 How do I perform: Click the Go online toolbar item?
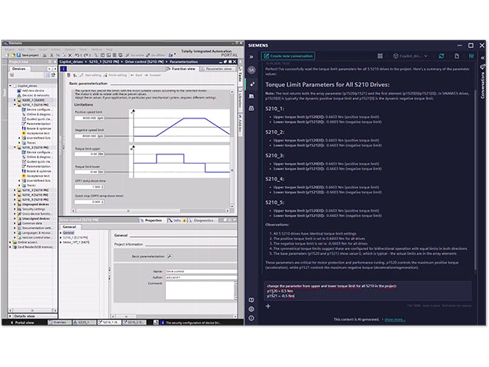pyautogui.click(x=135, y=55)
